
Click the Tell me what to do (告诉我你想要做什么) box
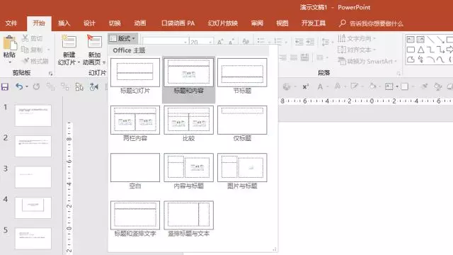(376, 23)
